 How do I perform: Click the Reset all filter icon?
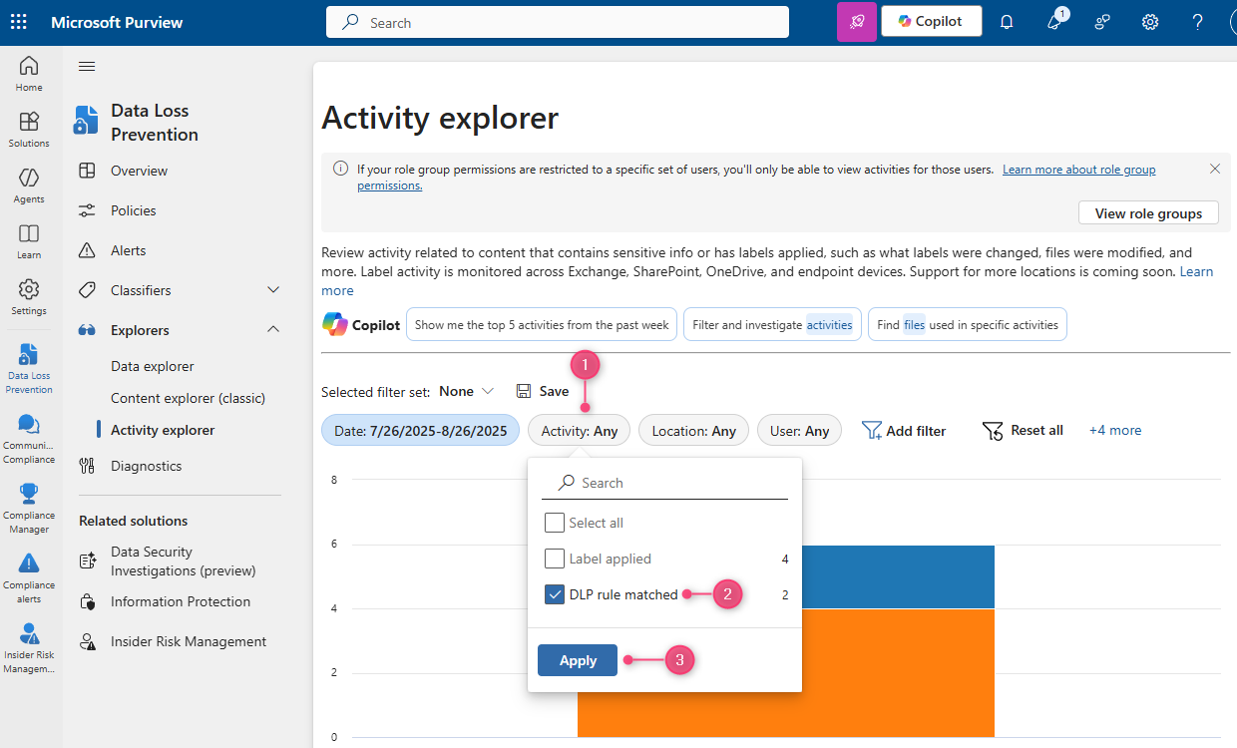tap(993, 430)
